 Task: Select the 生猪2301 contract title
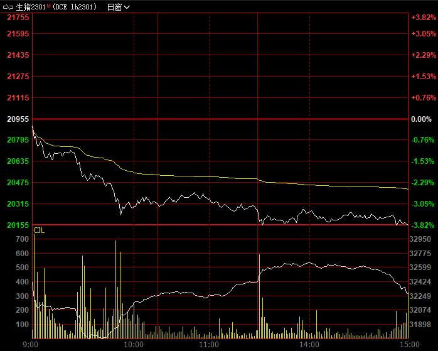click(x=31, y=8)
